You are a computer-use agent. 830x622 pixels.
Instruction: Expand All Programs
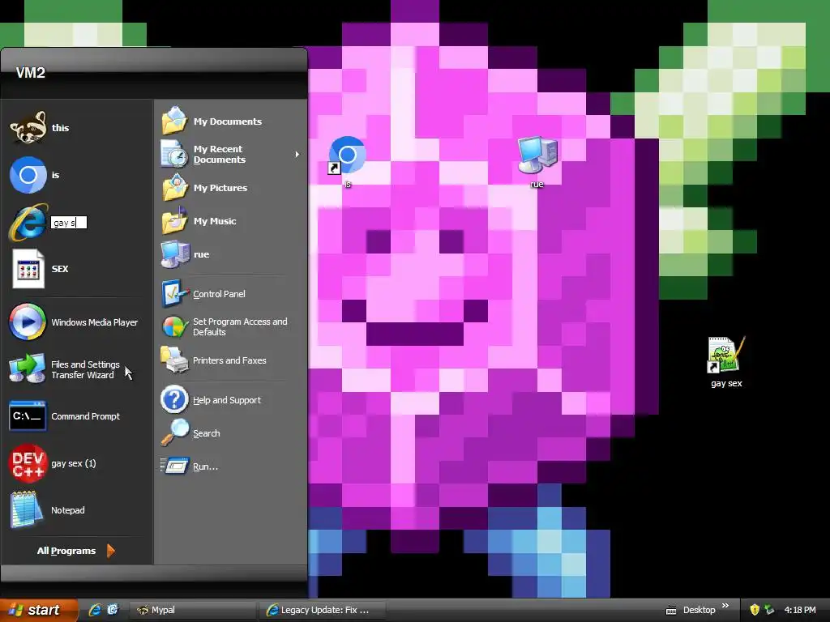[x=75, y=551]
